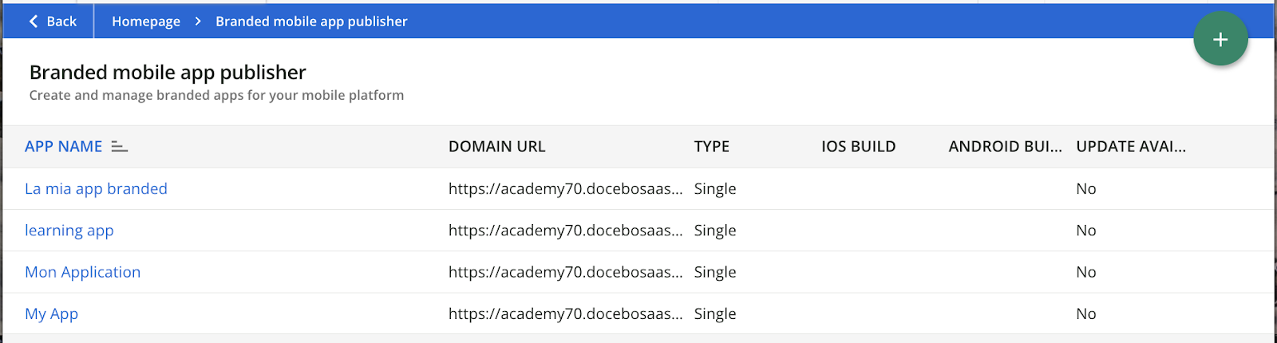1277x343 pixels.
Task: Click the TYPE column header
Action: point(711,147)
